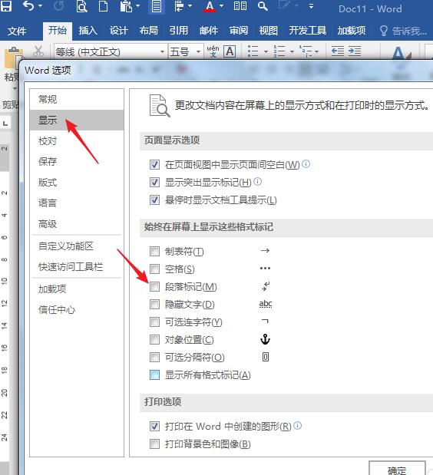Open the Undo history dropdown arrow
The height and width of the screenshot is (475, 433).
coord(40,6)
